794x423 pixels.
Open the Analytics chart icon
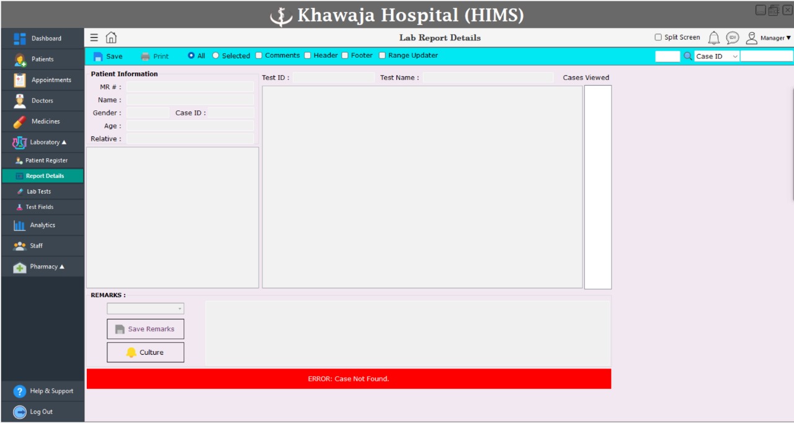(x=20, y=225)
